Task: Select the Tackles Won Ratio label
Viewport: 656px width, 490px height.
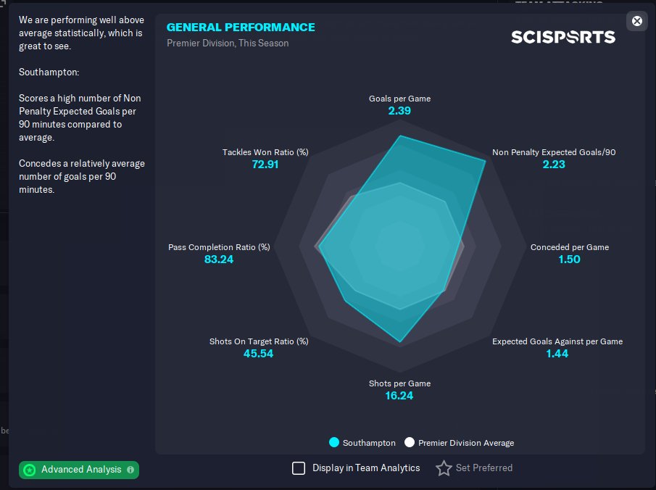Action: click(265, 152)
